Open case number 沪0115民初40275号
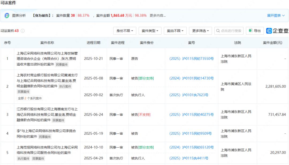 (x=192, y=115)
